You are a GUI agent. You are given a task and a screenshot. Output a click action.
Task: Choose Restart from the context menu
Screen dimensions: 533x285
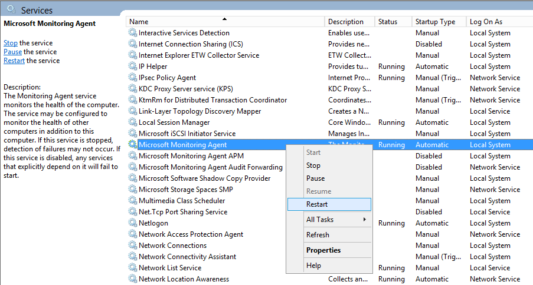click(x=317, y=204)
